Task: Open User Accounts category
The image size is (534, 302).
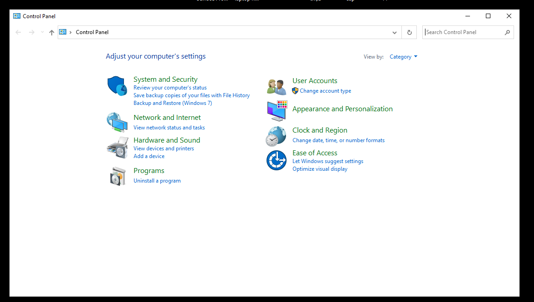Action: pyautogui.click(x=315, y=81)
